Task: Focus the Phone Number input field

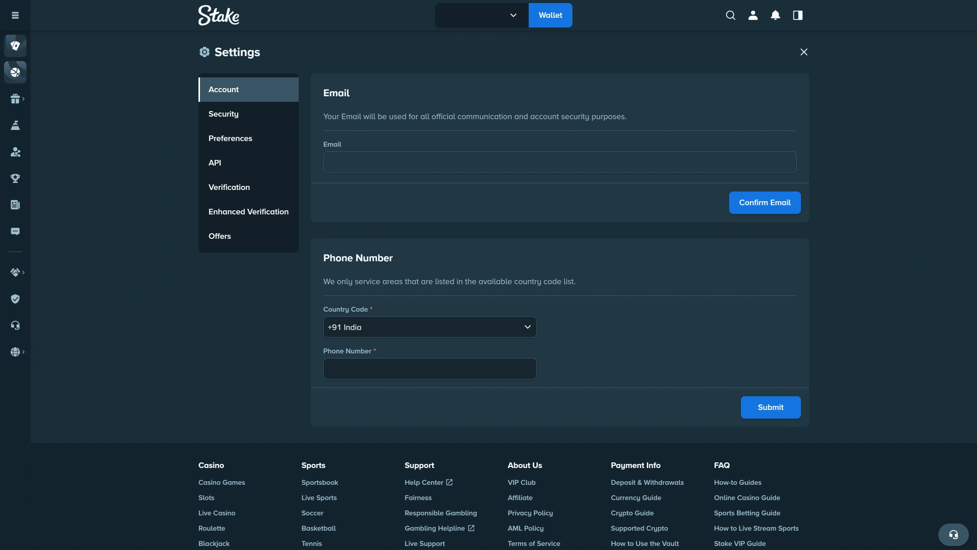Action: (x=430, y=369)
